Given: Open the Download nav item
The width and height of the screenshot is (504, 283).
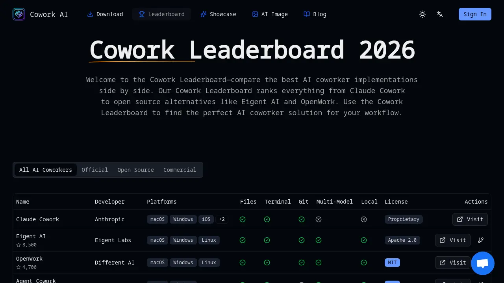Looking at the screenshot, I should tap(105, 14).
